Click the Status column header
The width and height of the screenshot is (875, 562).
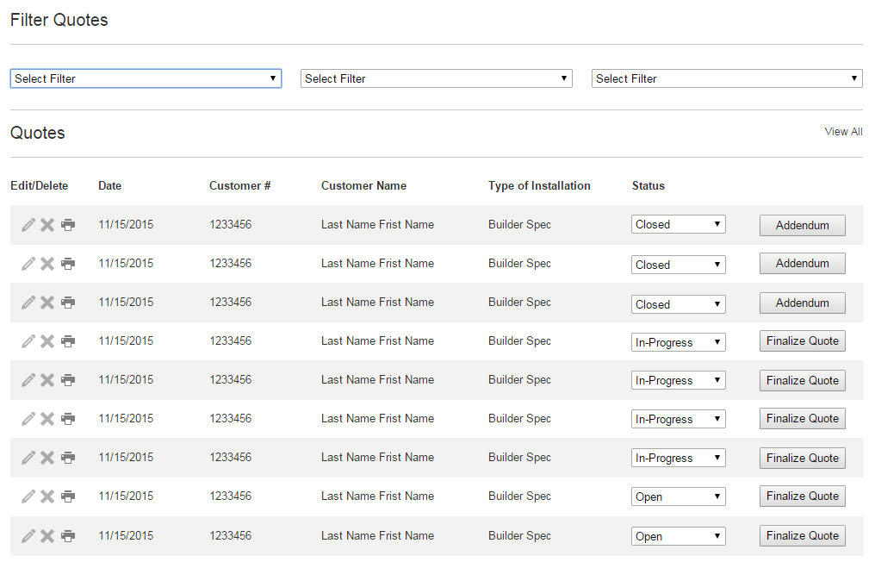point(648,186)
